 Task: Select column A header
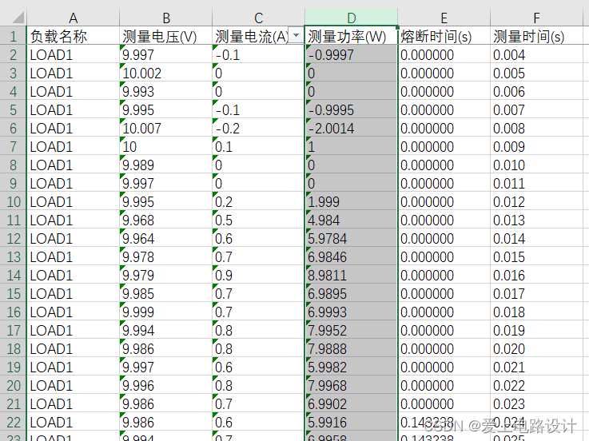[x=73, y=18]
